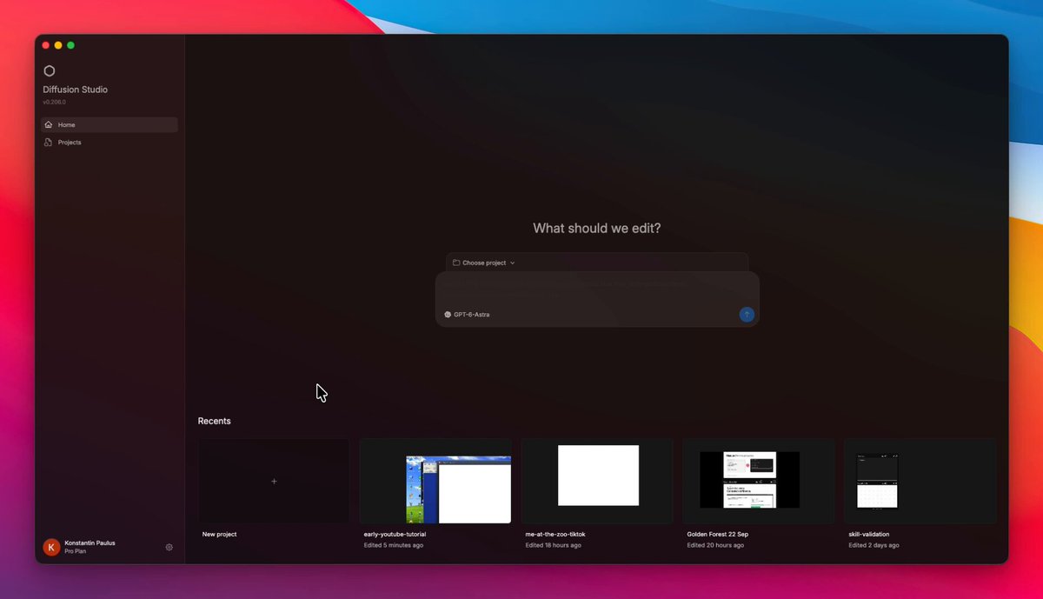Click "Edited 5 minutes ago" text
1043x599 pixels.
(394, 546)
